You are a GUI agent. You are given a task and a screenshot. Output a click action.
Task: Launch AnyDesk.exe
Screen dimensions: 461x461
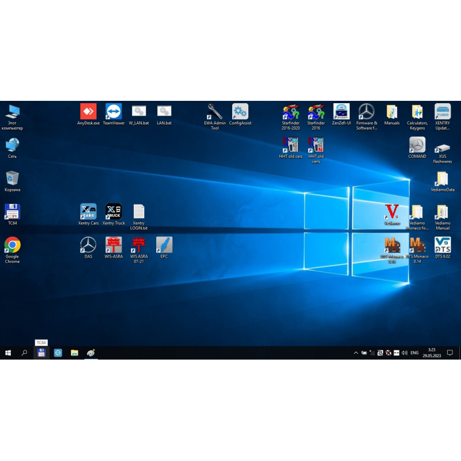(88, 110)
